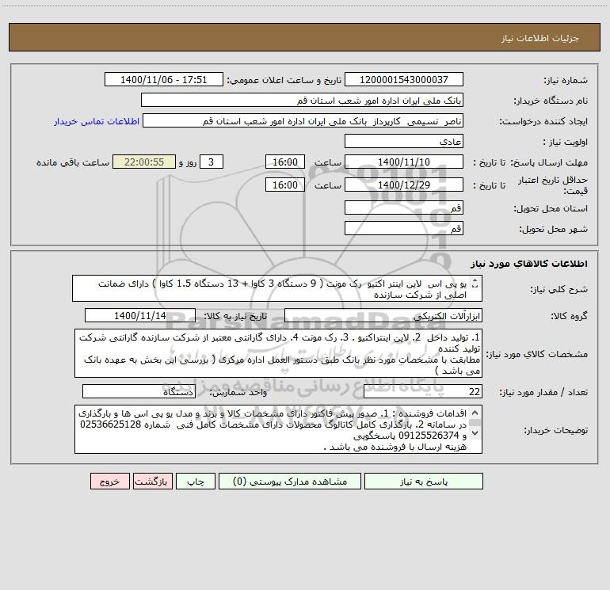Click توضیحات خریدار text area
Screen dimensions: 610x590
pos(278,429)
